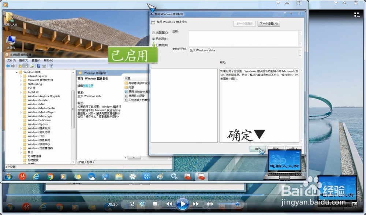The image size is (366, 215).
Task: Switch to the 标准 tab
Action: click(90, 162)
